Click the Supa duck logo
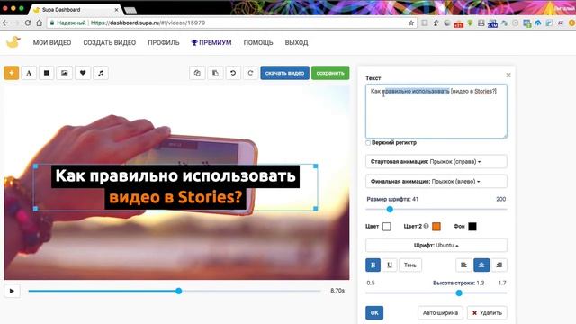This screenshot has height=324, width=576. 13,42
